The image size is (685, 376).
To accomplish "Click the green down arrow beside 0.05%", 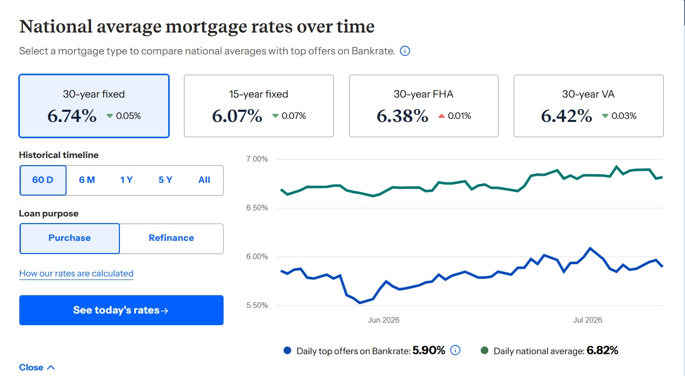I will (110, 116).
